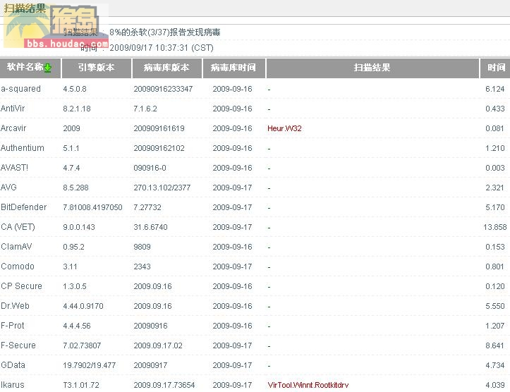Select the AntiVir software name
The height and width of the screenshot is (392, 510).
pos(13,109)
